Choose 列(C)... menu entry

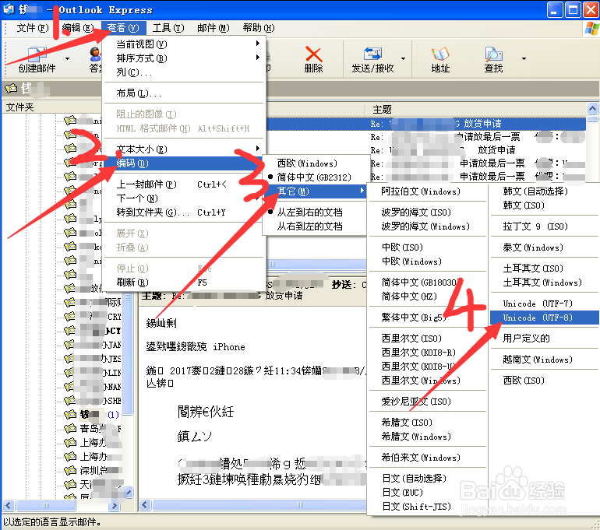[x=184, y=72]
